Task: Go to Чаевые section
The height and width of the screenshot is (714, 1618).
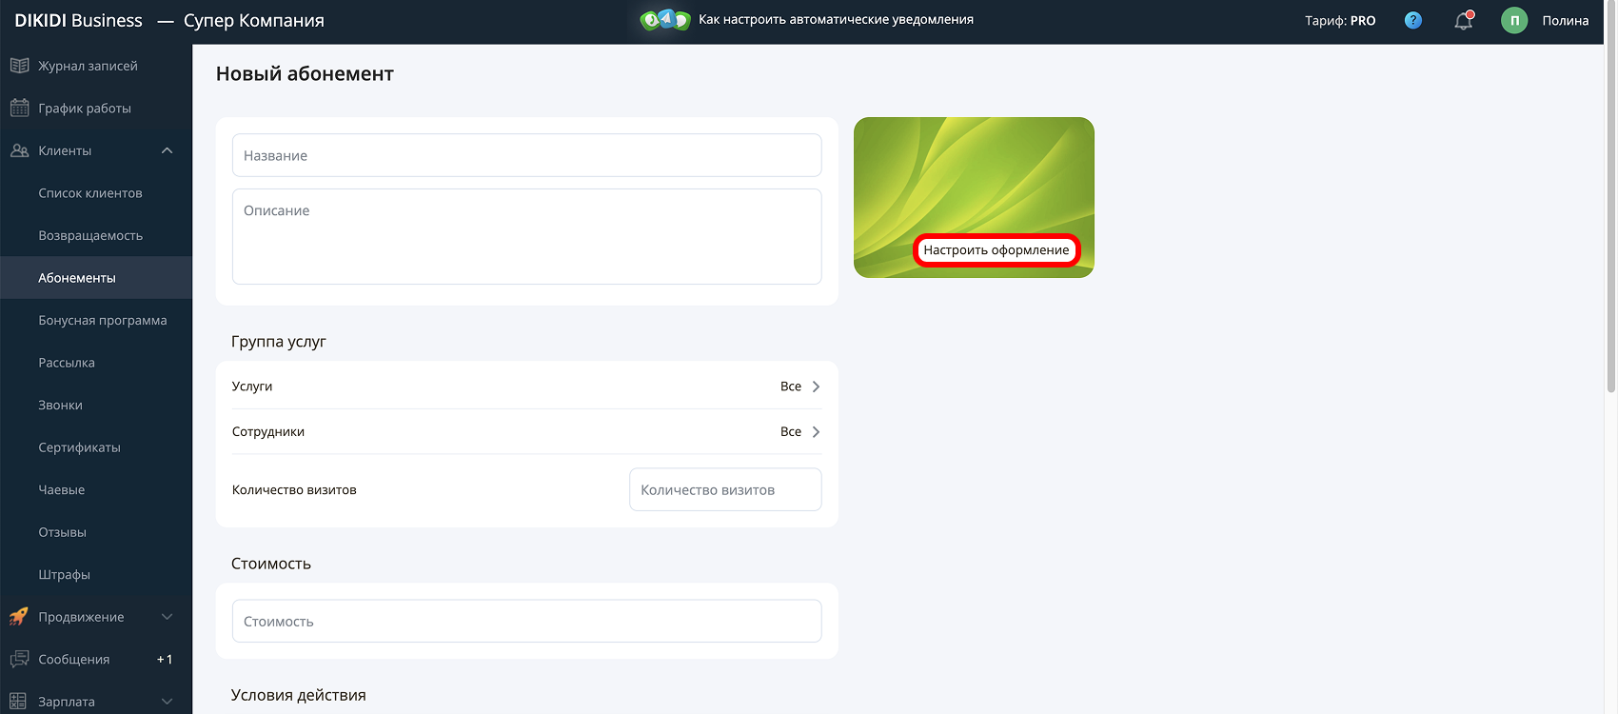Action: click(62, 489)
